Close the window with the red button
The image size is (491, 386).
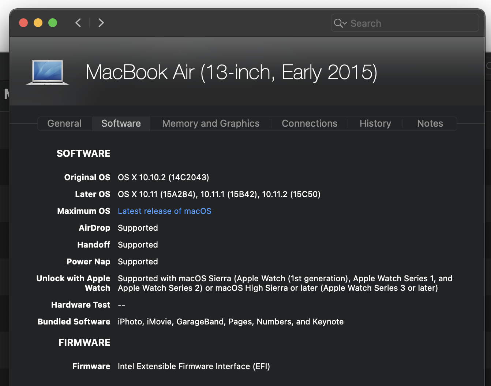23,23
